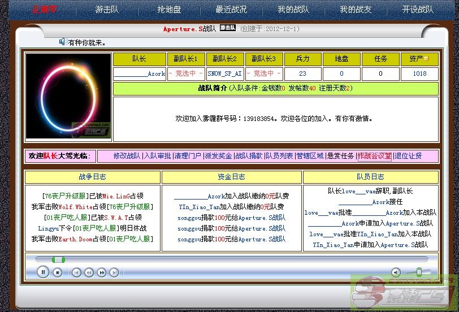Click the glowing ring team logo image
459x312 pixels.
[68, 97]
